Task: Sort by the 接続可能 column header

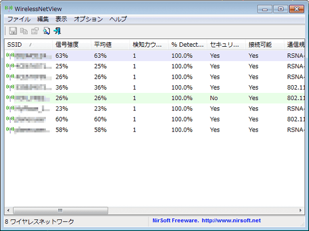Action: (x=265, y=45)
